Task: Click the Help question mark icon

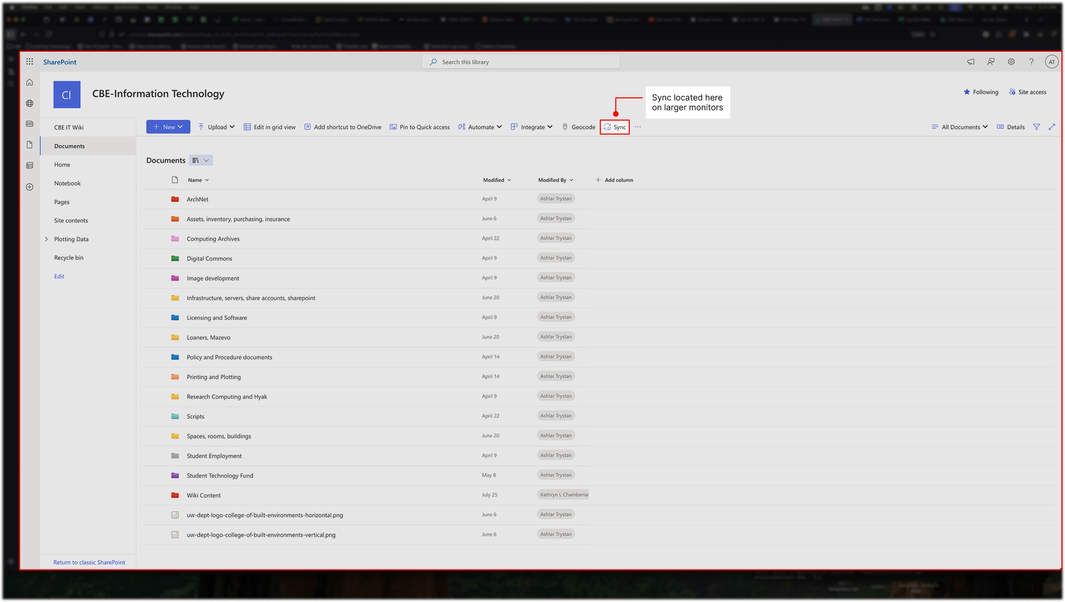Action: (1031, 61)
